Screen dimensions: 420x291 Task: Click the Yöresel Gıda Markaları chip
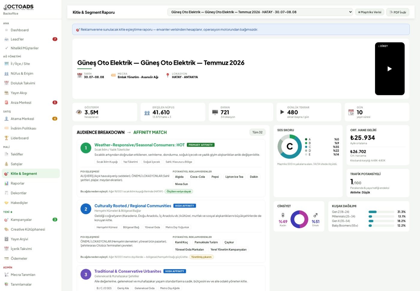pyautogui.click(x=189, y=250)
